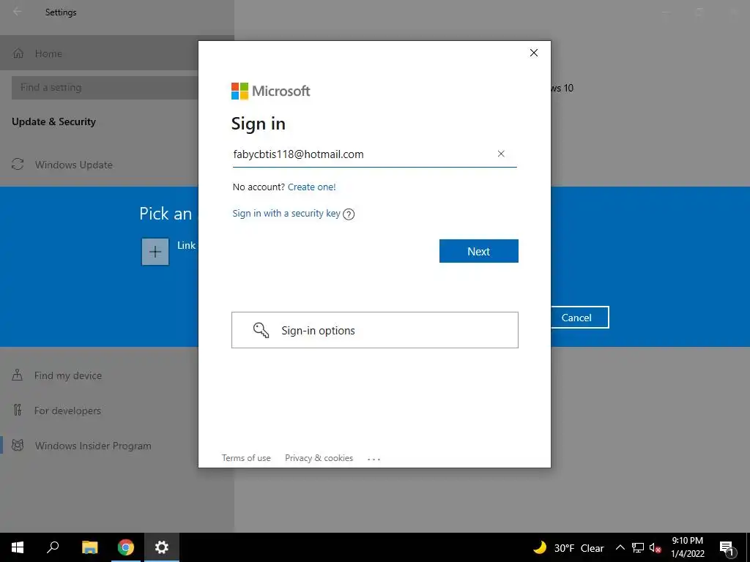Open Terms of use link
The image size is (750, 562).
[x=246, y=458]
